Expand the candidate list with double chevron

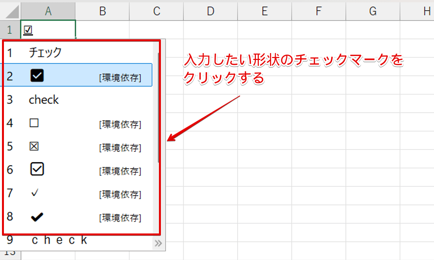158,243
